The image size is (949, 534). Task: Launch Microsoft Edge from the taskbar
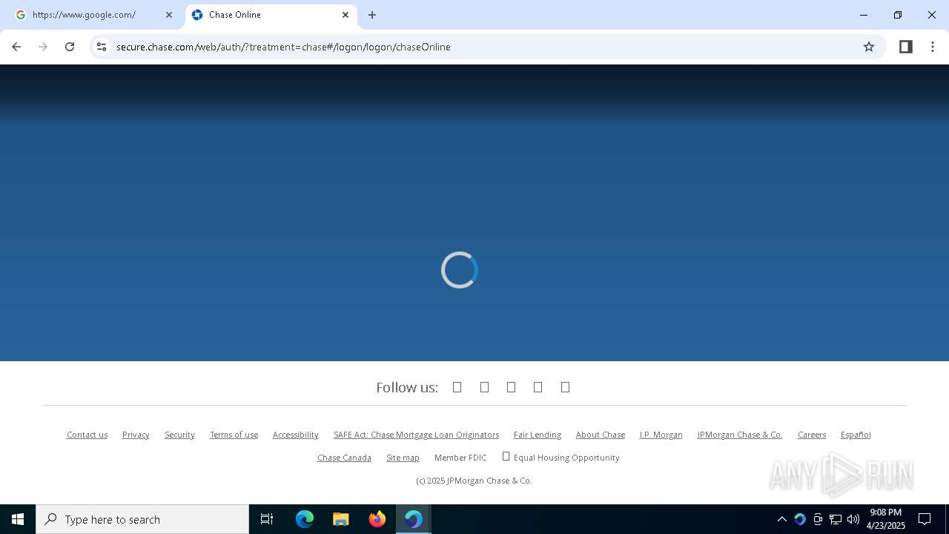coord(305,519)
